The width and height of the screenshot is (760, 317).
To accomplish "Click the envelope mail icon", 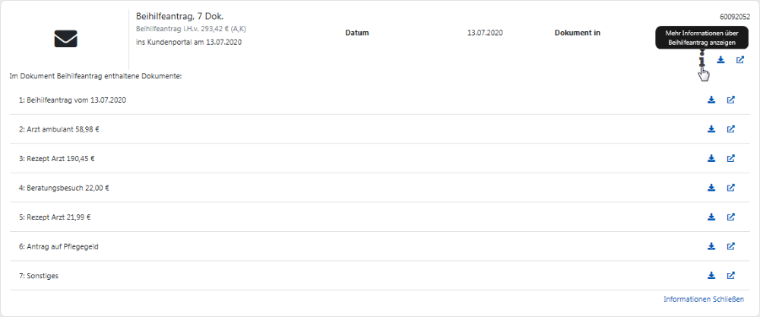I will click(66, 39).
